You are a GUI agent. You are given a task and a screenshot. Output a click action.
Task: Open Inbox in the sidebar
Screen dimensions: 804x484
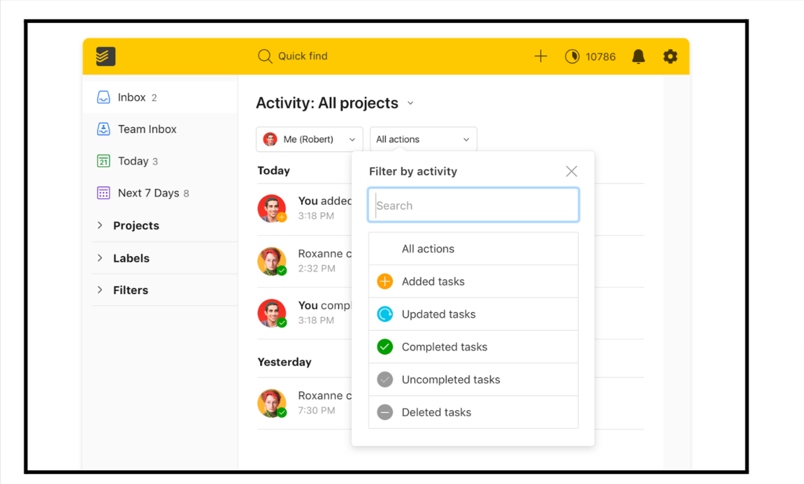click(x=132, y=97)
